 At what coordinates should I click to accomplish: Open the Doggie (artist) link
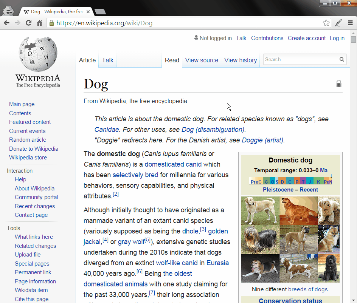[x=262, y=140]
